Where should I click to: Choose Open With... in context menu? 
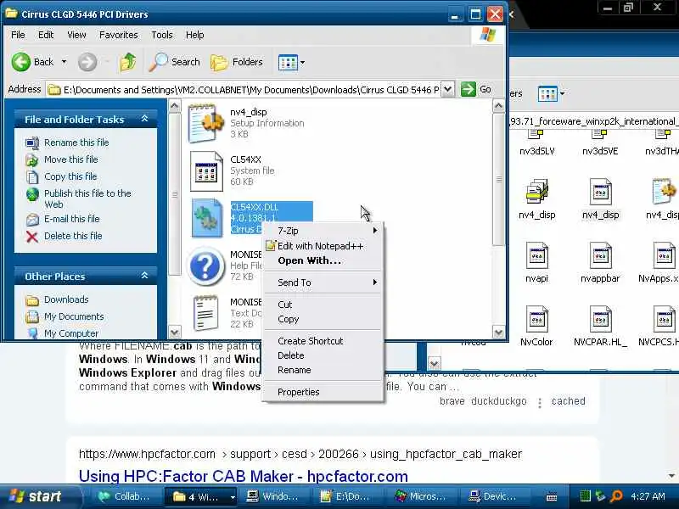pyautogui.click(x=323, y=260)
